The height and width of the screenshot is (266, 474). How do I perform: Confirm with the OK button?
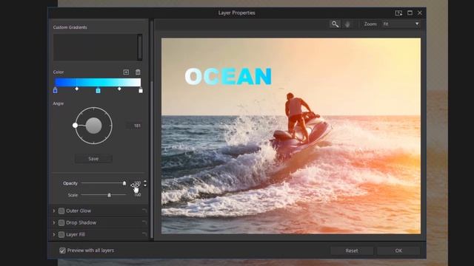coord(398,250)
